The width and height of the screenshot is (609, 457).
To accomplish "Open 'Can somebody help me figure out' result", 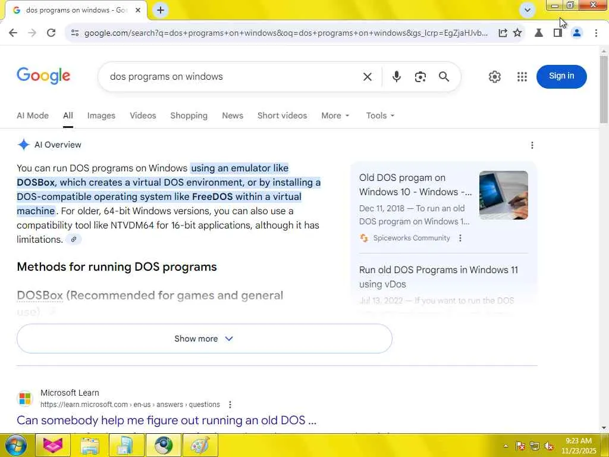I will coord(167,421).
